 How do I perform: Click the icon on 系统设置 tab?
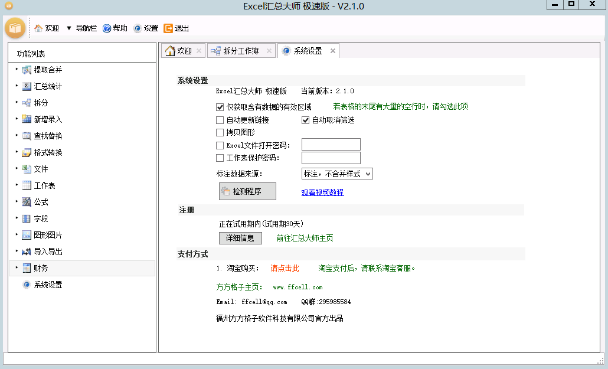pos(286,51)
